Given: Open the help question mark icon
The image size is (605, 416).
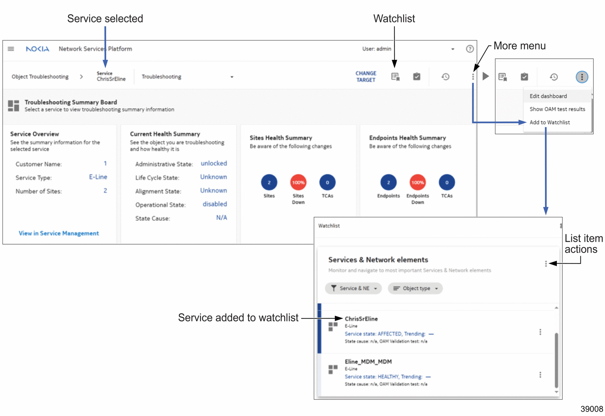Looking at the screenshot, I should 470,49.
